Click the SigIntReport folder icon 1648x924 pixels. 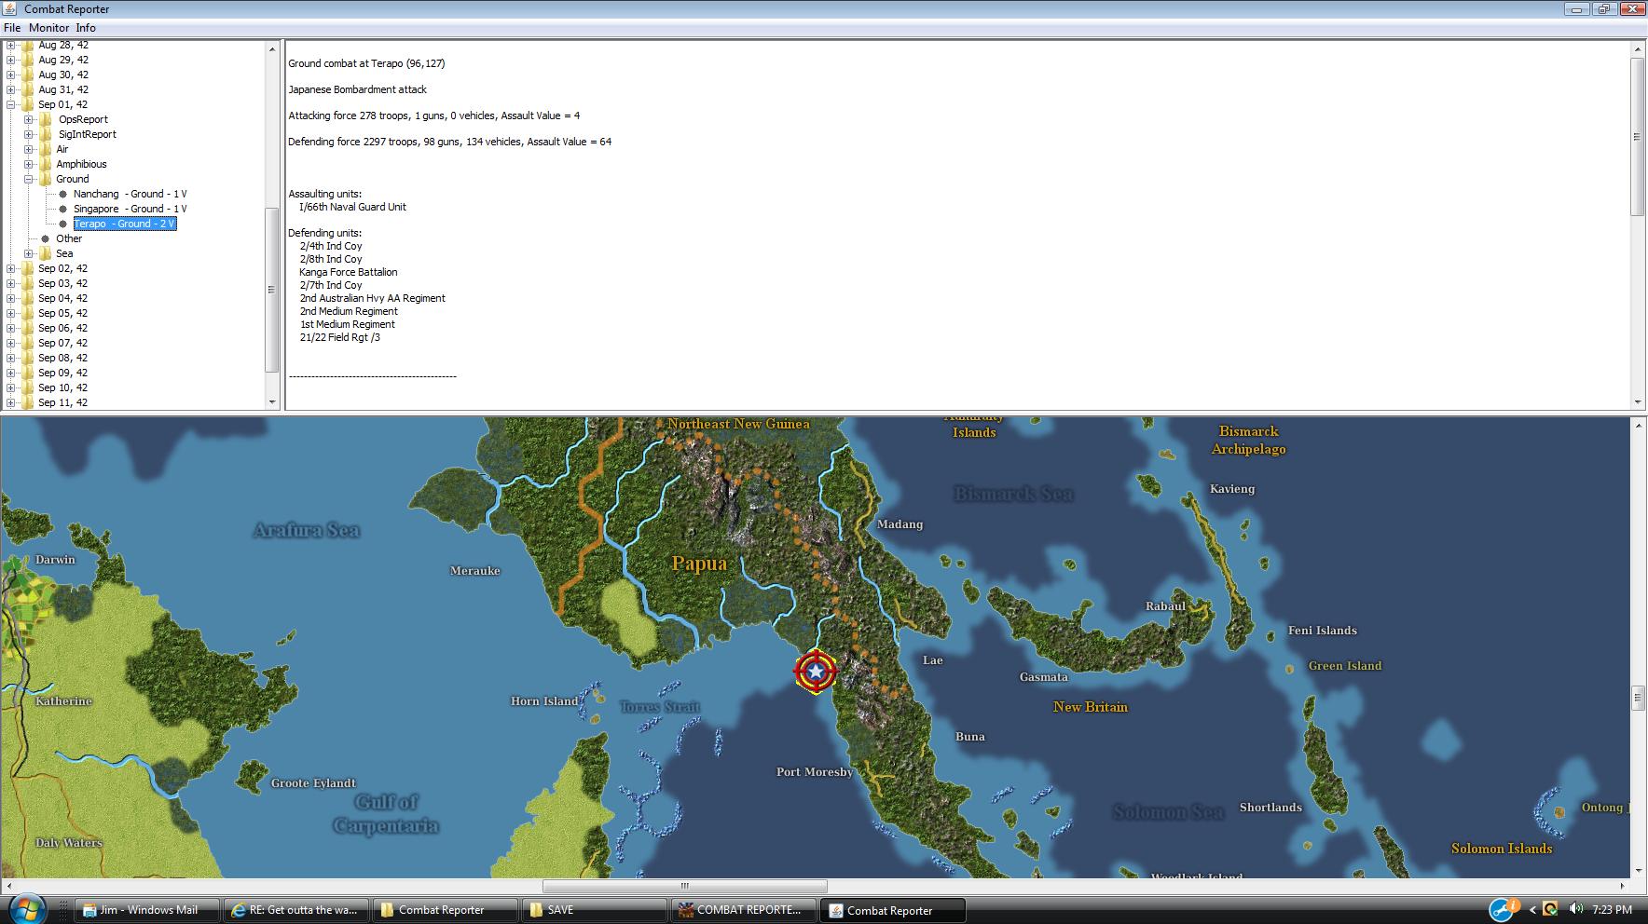click(45, 134)
